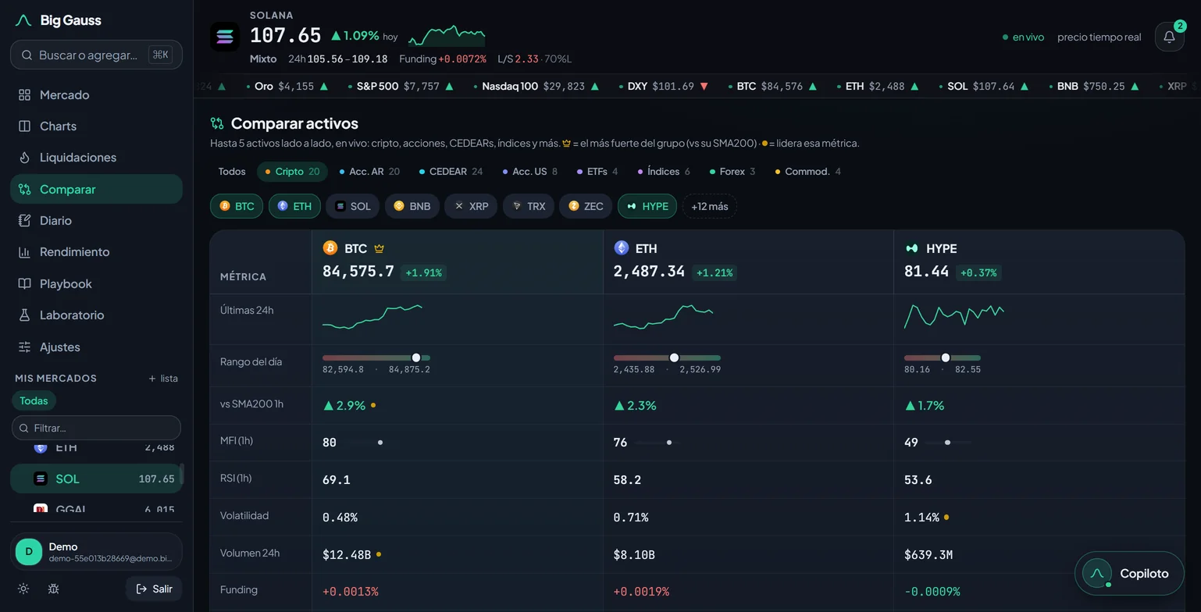The width and height of the screenshot is (1201, 612).
Task: Add the TRX asset chip
Action: pos(529,206)
